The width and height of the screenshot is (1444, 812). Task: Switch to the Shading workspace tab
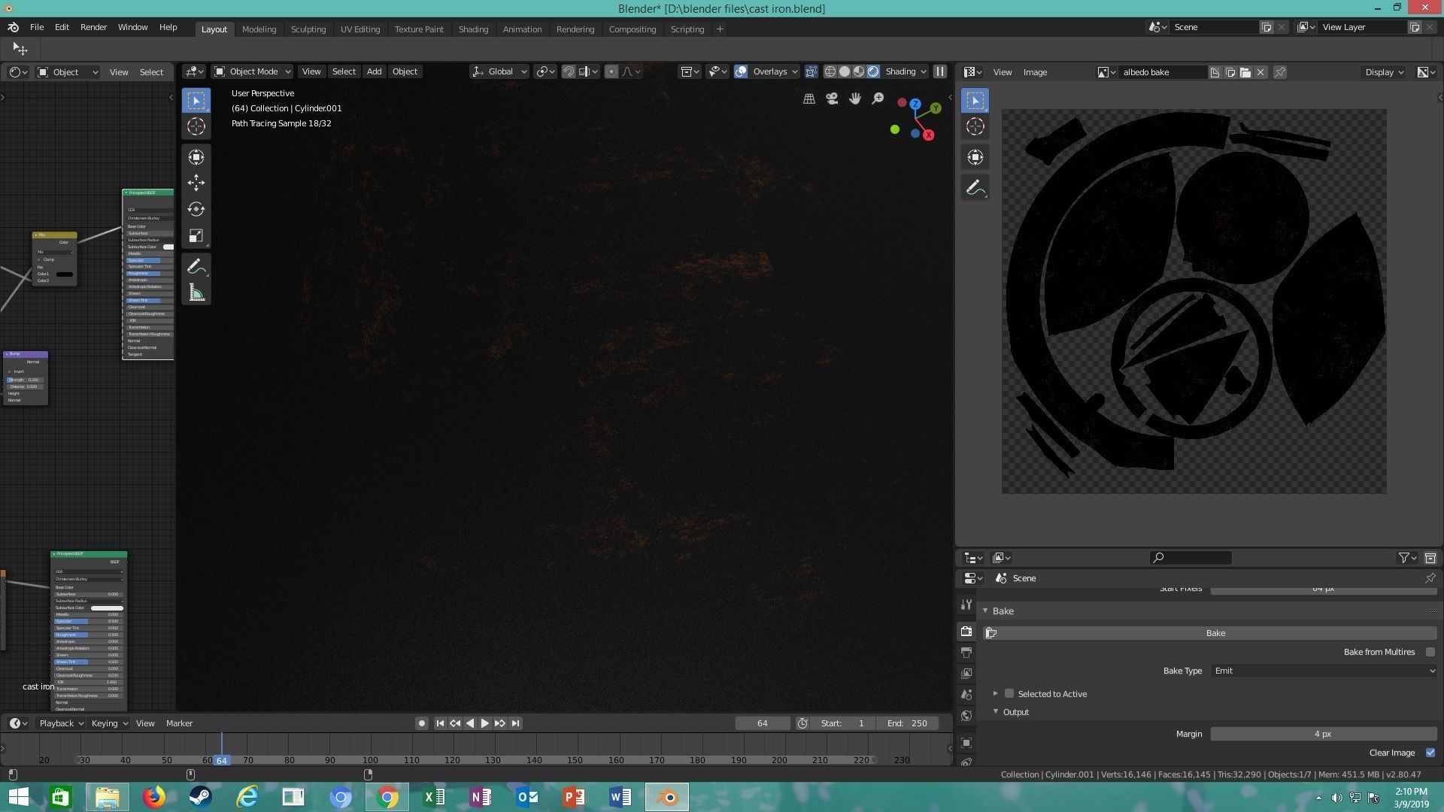[x=473, y=29]
